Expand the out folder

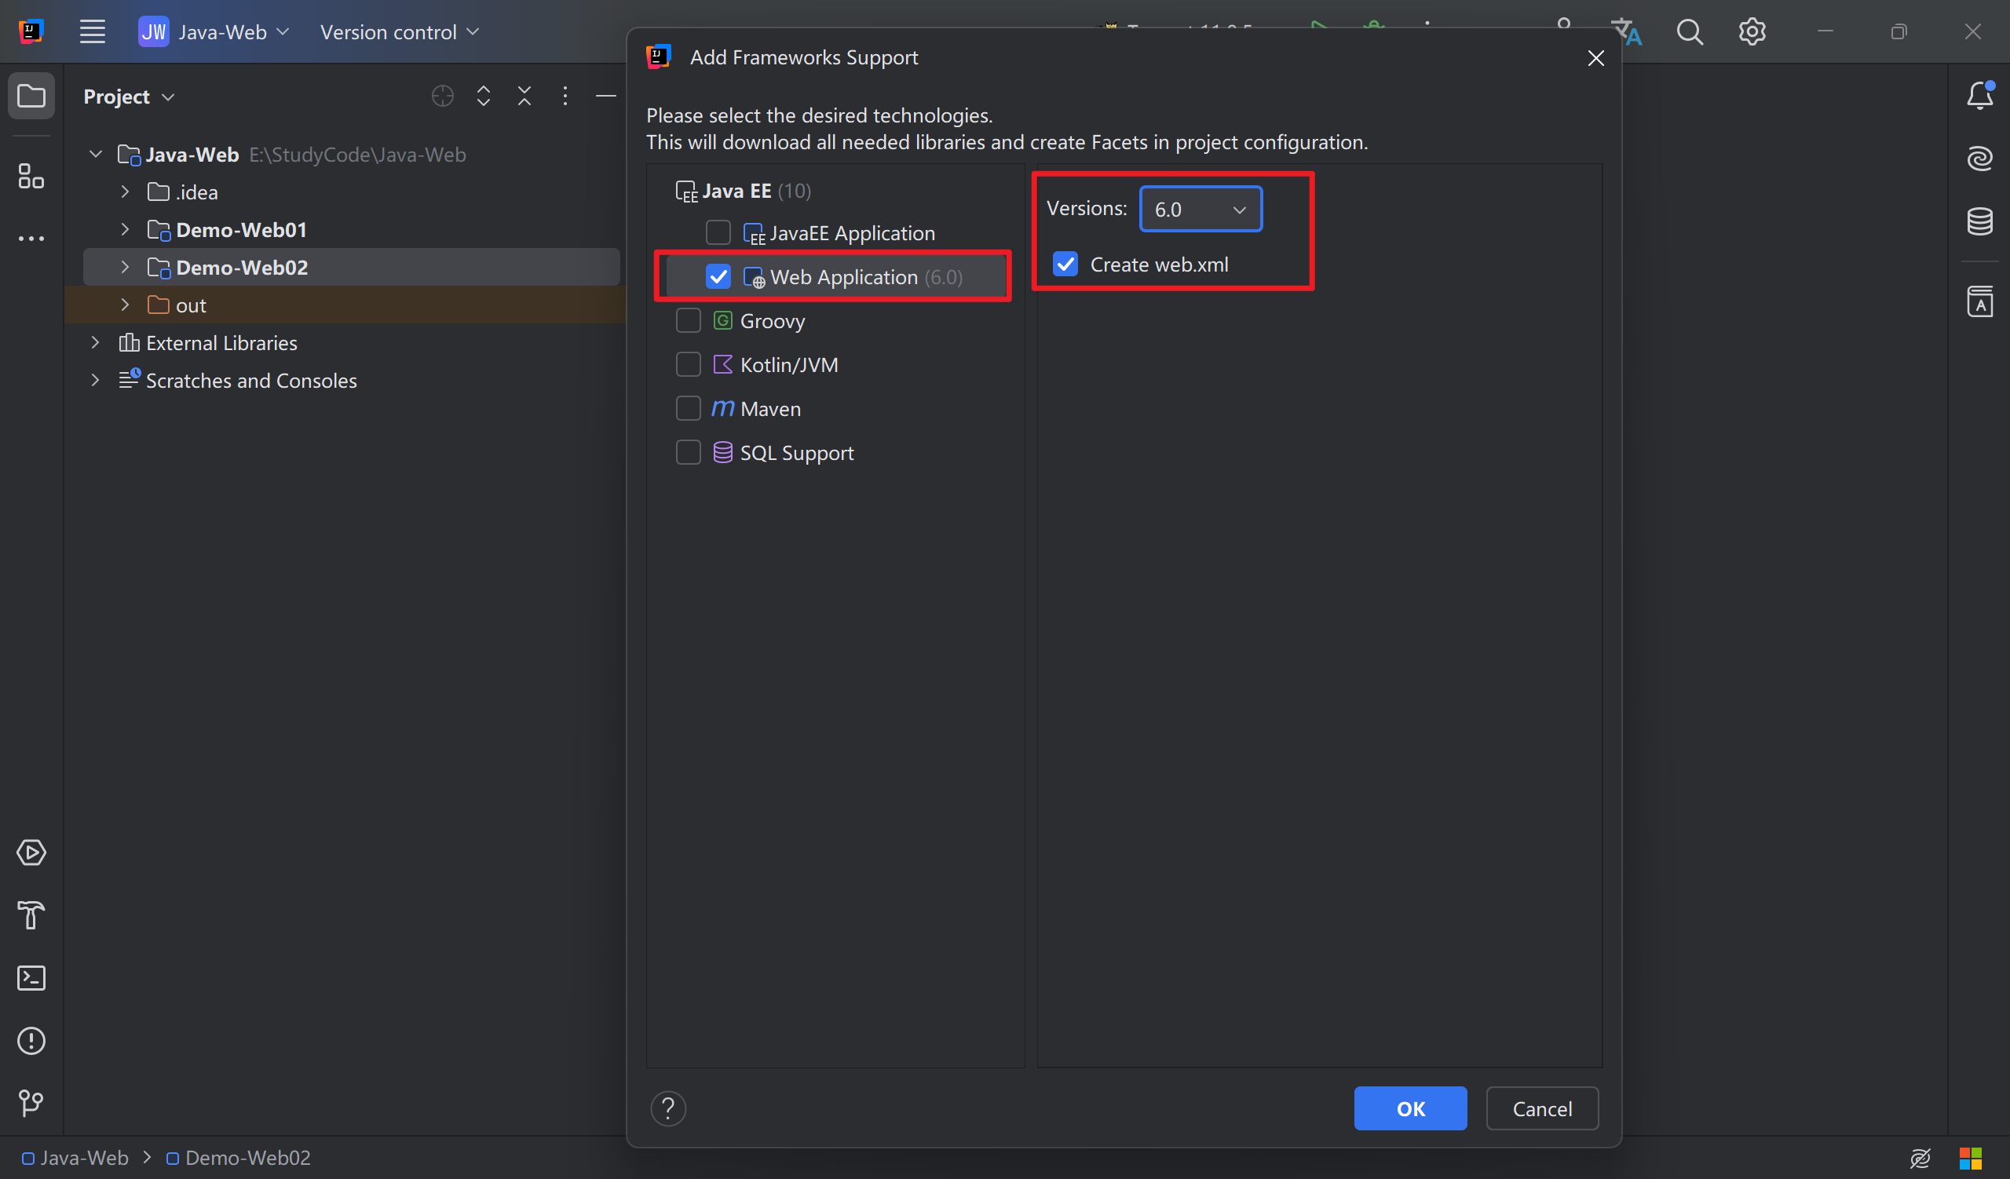pyautogui.click(x=125, y=305)
